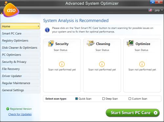Click the Cleaning disk broom icon
The image size is (164, 122).
point(91,43)
